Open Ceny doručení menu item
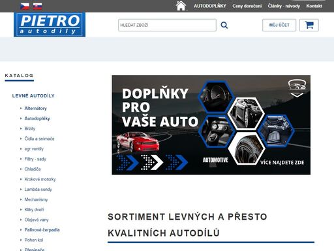This screenshot has height=251, width=334. pyautogui.click(x=247, y=6)
